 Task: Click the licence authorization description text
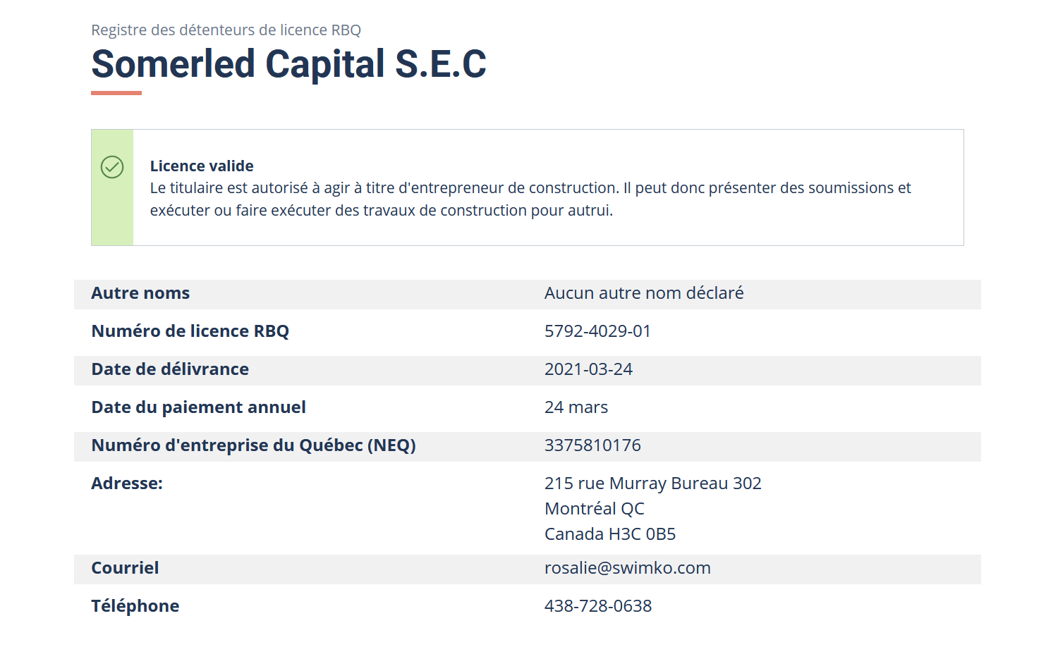tap(530, 199)
